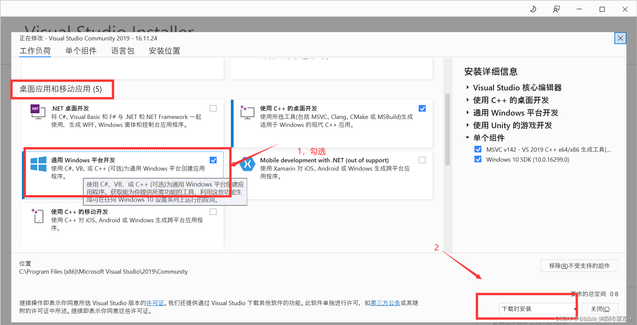
Task: Click the 关闭(C) button
Action: coord(600,308)
